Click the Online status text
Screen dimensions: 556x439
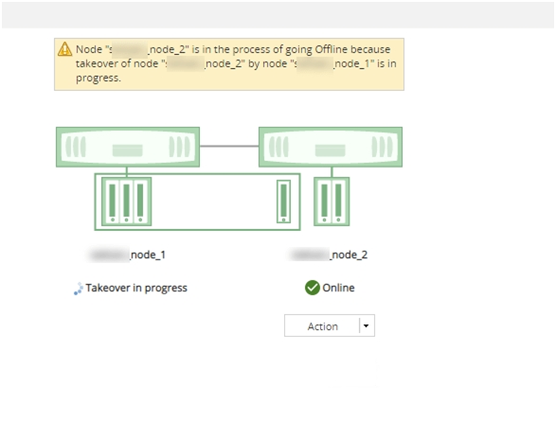[338, 288]
